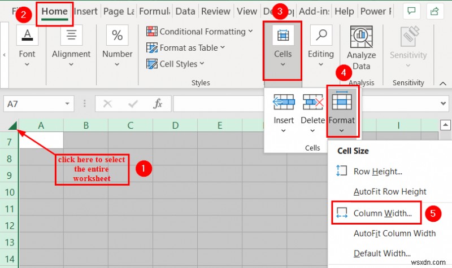452x268 pixels.
Task: Open the Review tab
Action: [x=216, y=11]
